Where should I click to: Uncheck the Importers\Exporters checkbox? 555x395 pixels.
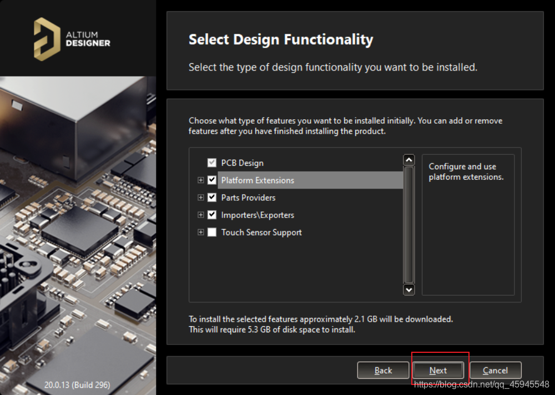[x=211, y=215]
